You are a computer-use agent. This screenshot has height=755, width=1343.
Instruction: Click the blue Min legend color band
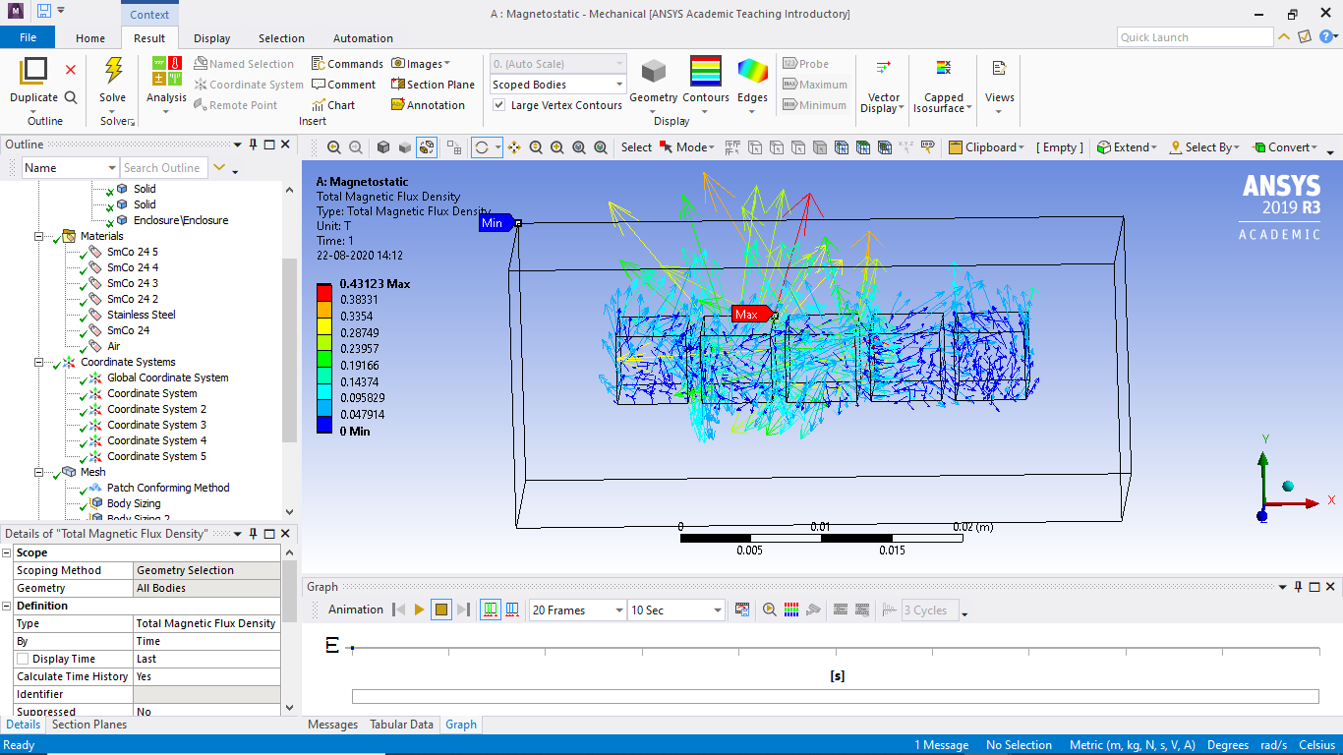[324, 424]
